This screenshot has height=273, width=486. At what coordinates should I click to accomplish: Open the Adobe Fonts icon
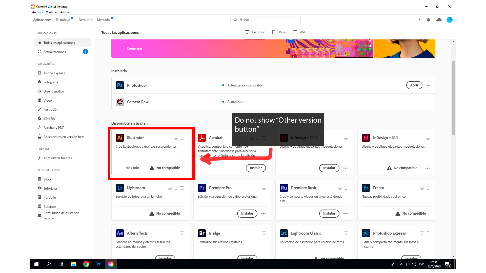point(419,20)
